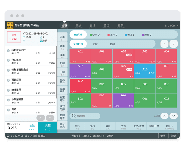
Task: Go to previous table area page arrow
Action: coord(165,44)
